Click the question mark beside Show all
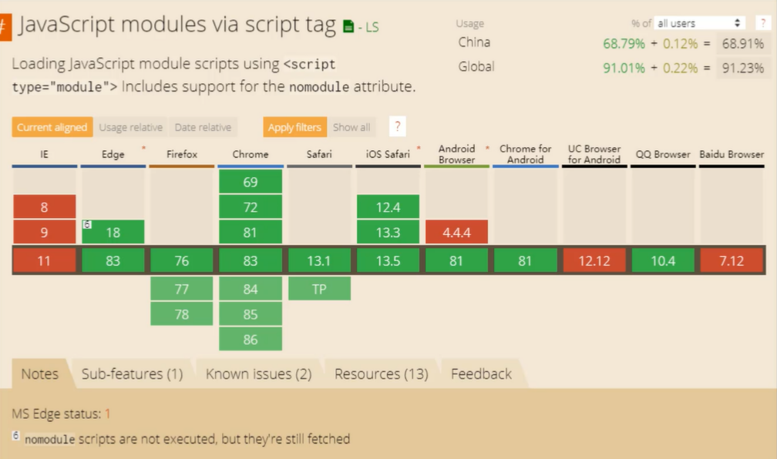 (398, 127)
